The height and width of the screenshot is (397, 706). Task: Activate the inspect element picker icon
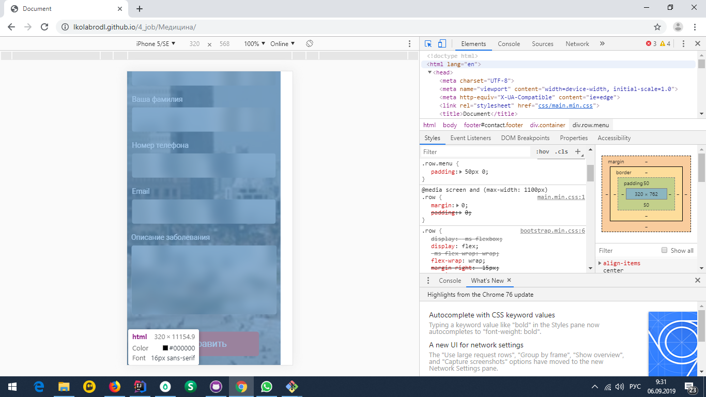tap(428, 44)
